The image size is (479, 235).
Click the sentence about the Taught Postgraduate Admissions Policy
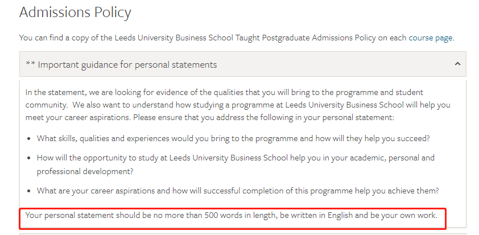[x=237, y=38]
